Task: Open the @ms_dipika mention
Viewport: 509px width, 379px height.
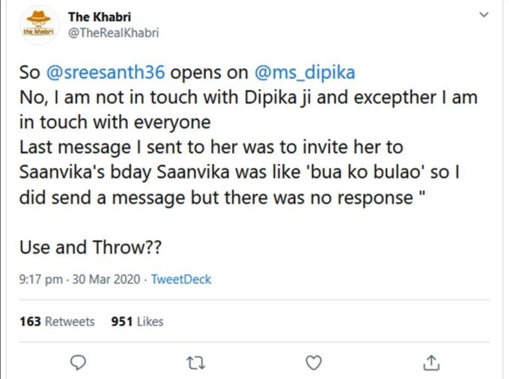Action: [305, 72]
